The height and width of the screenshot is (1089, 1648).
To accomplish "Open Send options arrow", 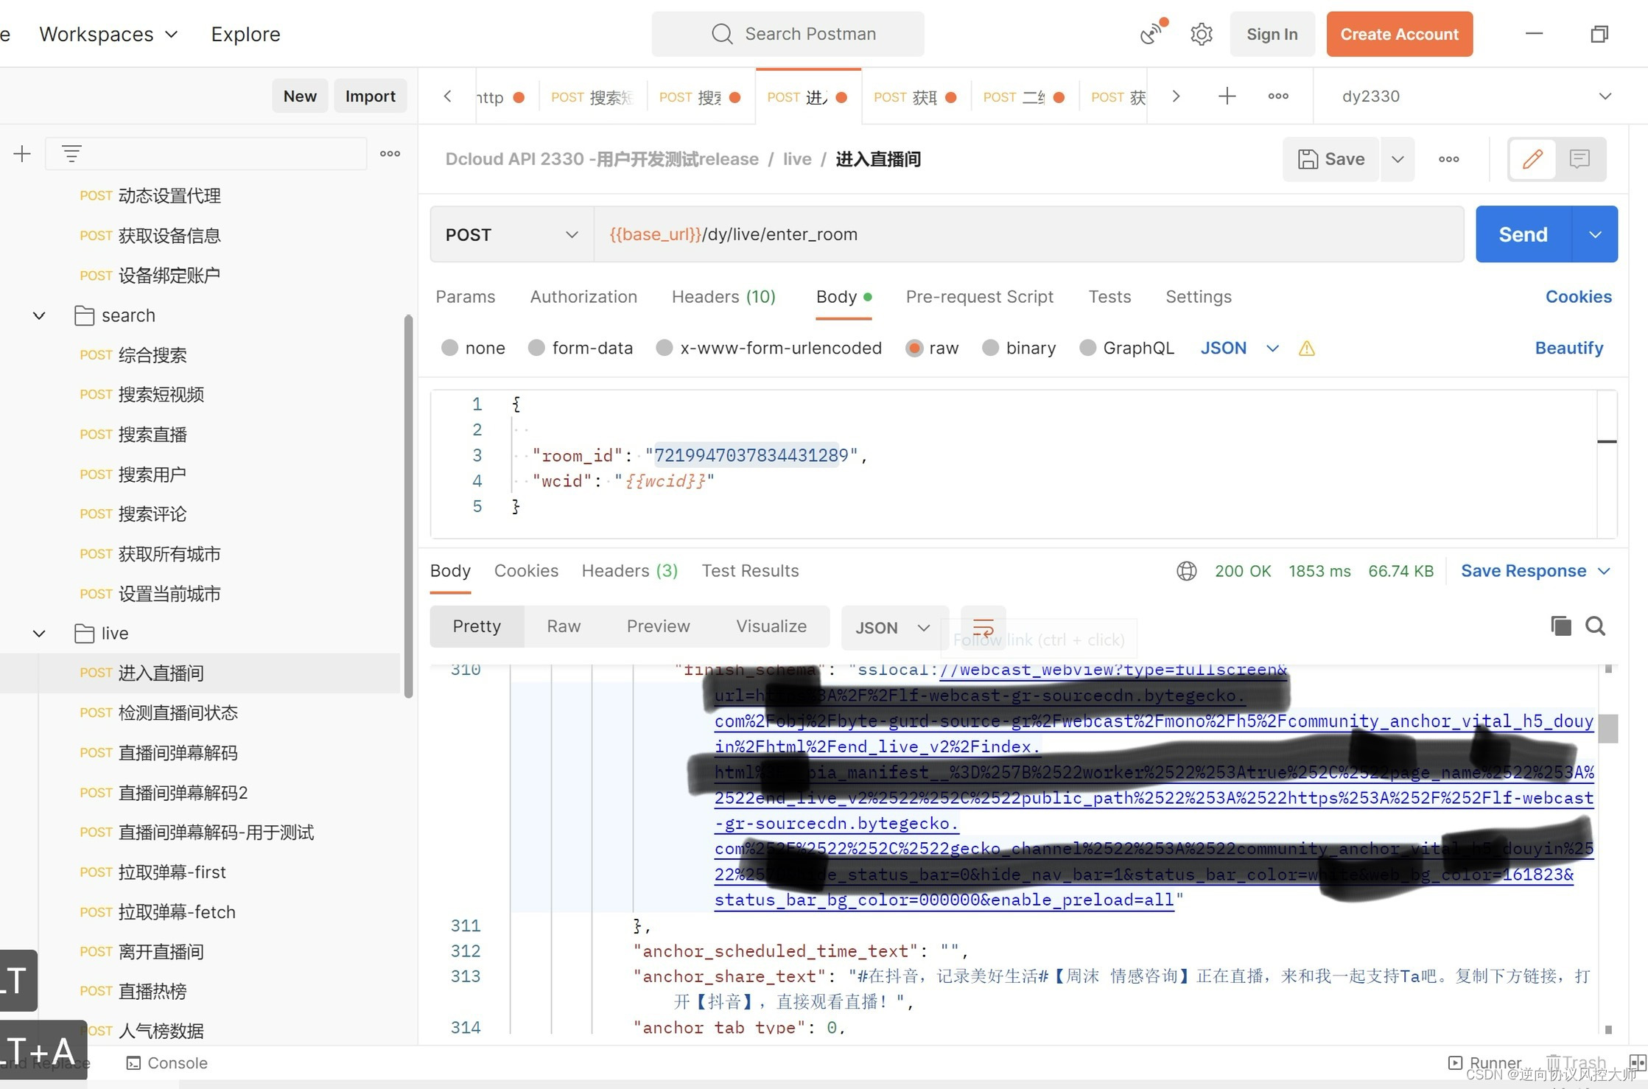I will coord(1595,234).
